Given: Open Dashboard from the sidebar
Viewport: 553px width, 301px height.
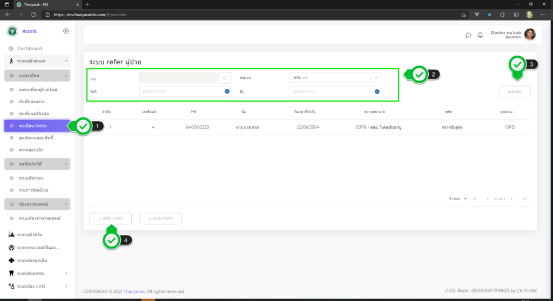Looking at the screenshot, I should tap(29, 49).
